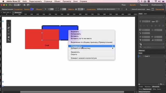Click the Опубликовать link
Image resolution: width=166 pixels, height=93 pixels.
click(157, 5)
